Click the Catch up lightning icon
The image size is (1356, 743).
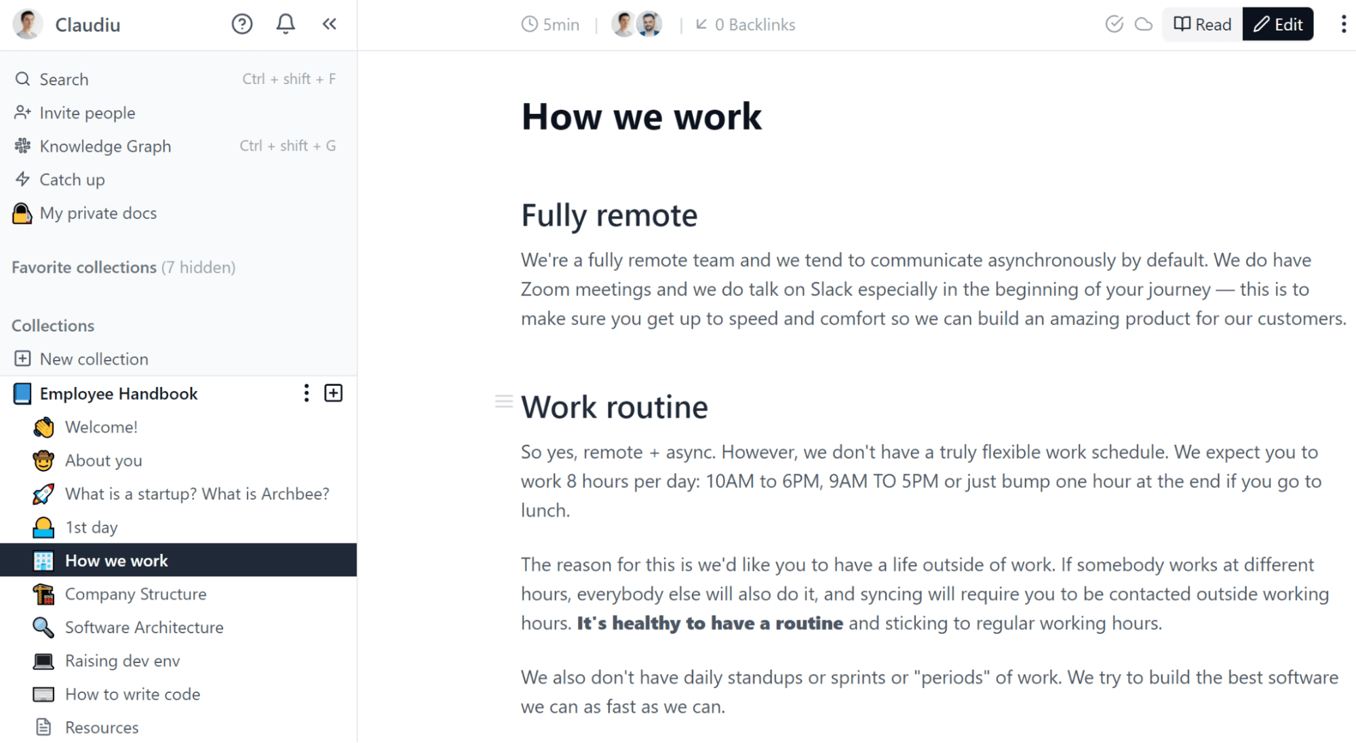(22, 179)
